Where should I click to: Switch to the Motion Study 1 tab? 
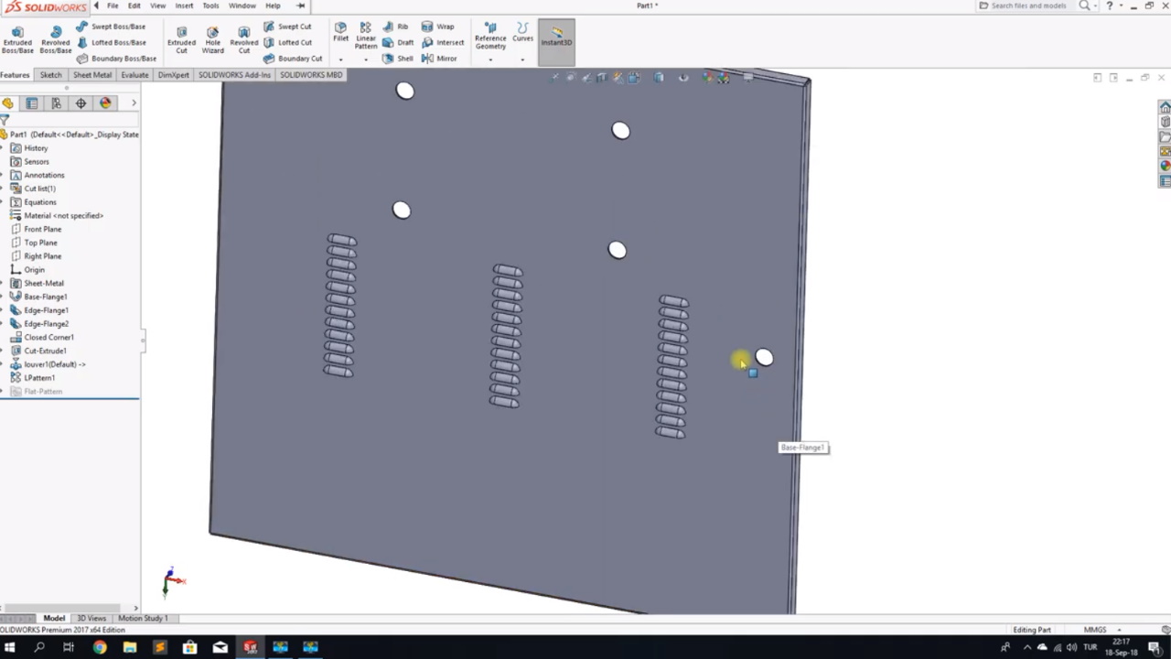pos(142,618)
